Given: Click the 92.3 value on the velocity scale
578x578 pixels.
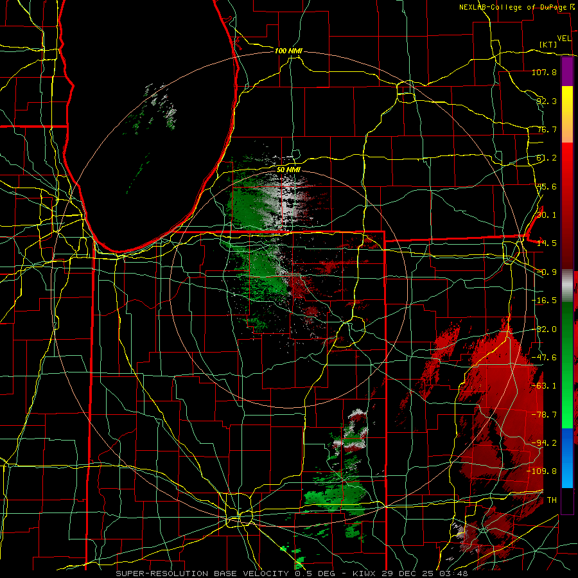Looking at the screenshot, I should point(547,101).
